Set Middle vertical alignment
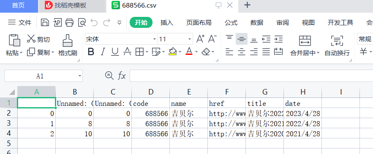This screenshot has height=154, width=373. coord(242,39)
